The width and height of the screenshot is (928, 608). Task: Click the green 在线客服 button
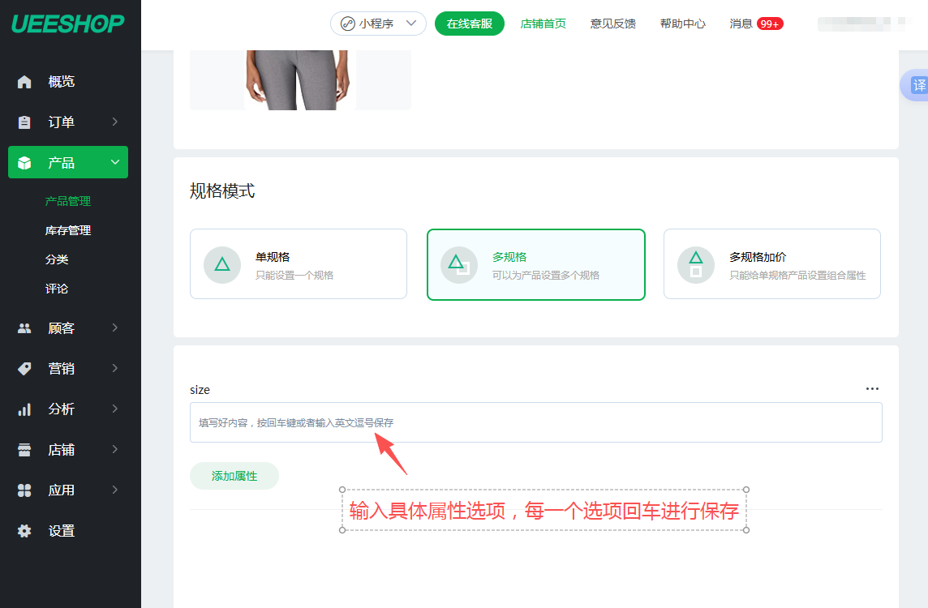(469, 24)
